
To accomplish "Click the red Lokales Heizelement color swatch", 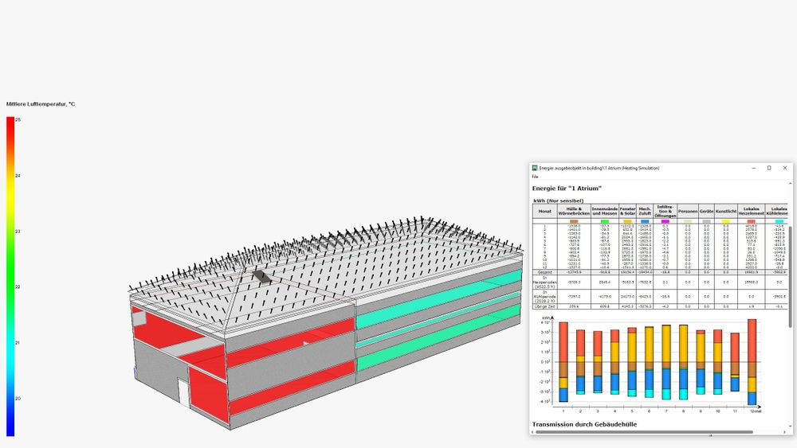I will (751, 222).
